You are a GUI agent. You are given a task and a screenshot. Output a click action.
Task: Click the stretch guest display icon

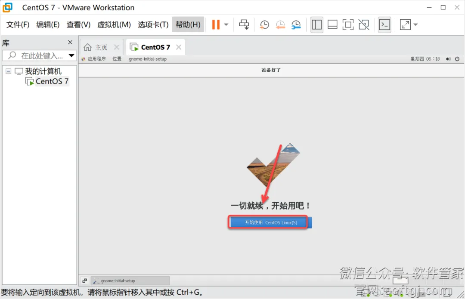pos(405,25)
